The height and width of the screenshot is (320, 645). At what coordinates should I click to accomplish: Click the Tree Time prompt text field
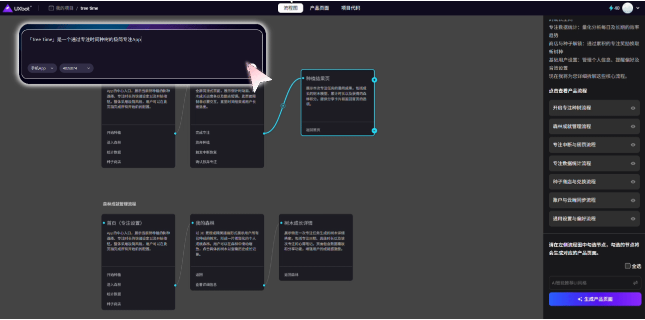coord(142,47)
